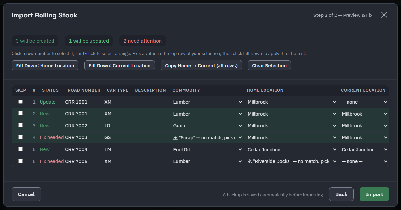Click the Skip column header
401x210 pixels.
click(x=21, y=90)
